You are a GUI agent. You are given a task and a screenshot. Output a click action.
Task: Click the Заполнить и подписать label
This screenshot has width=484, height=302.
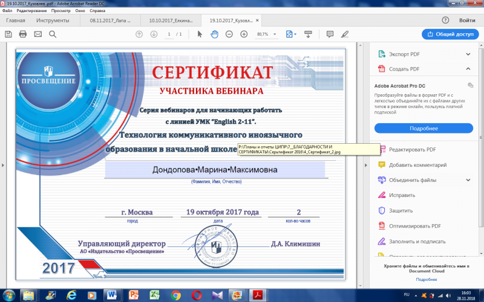(417, 241)
